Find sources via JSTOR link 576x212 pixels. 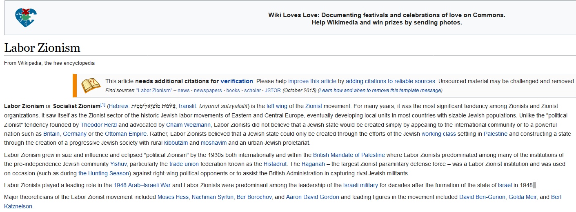point(273,91)
